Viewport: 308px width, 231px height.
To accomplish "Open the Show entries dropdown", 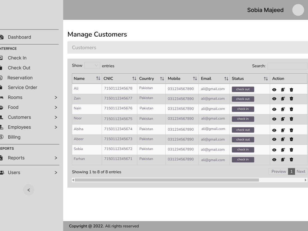I will [x=92, y=65].
